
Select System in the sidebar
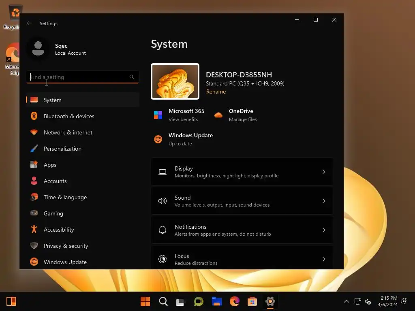point(83,100)
